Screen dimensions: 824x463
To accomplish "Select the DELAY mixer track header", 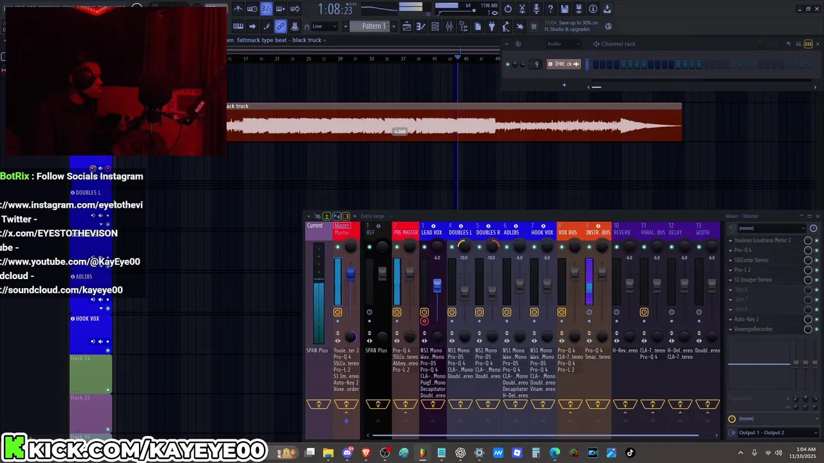I will click(680, 230).
